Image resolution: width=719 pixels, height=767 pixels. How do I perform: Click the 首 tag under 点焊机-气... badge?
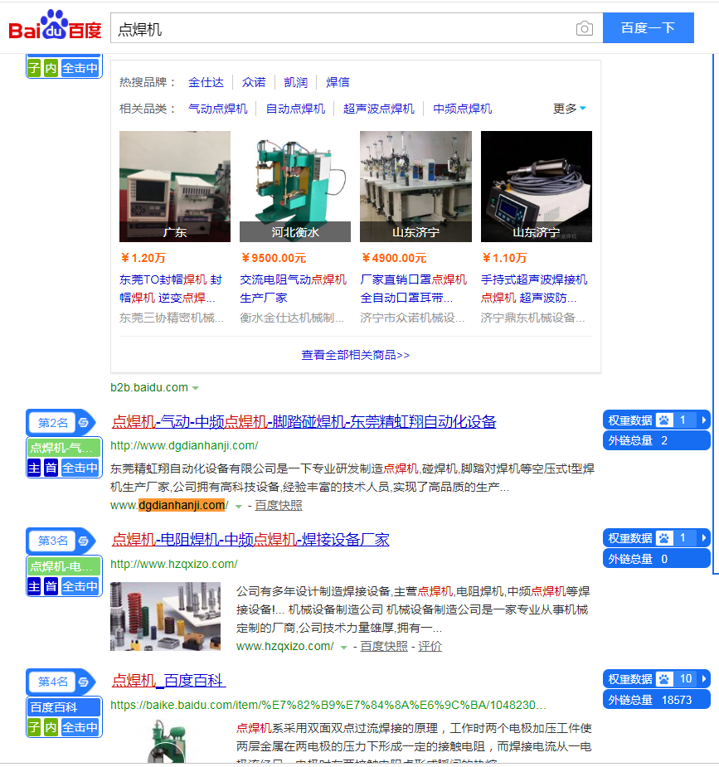click(x=51, y=468)
